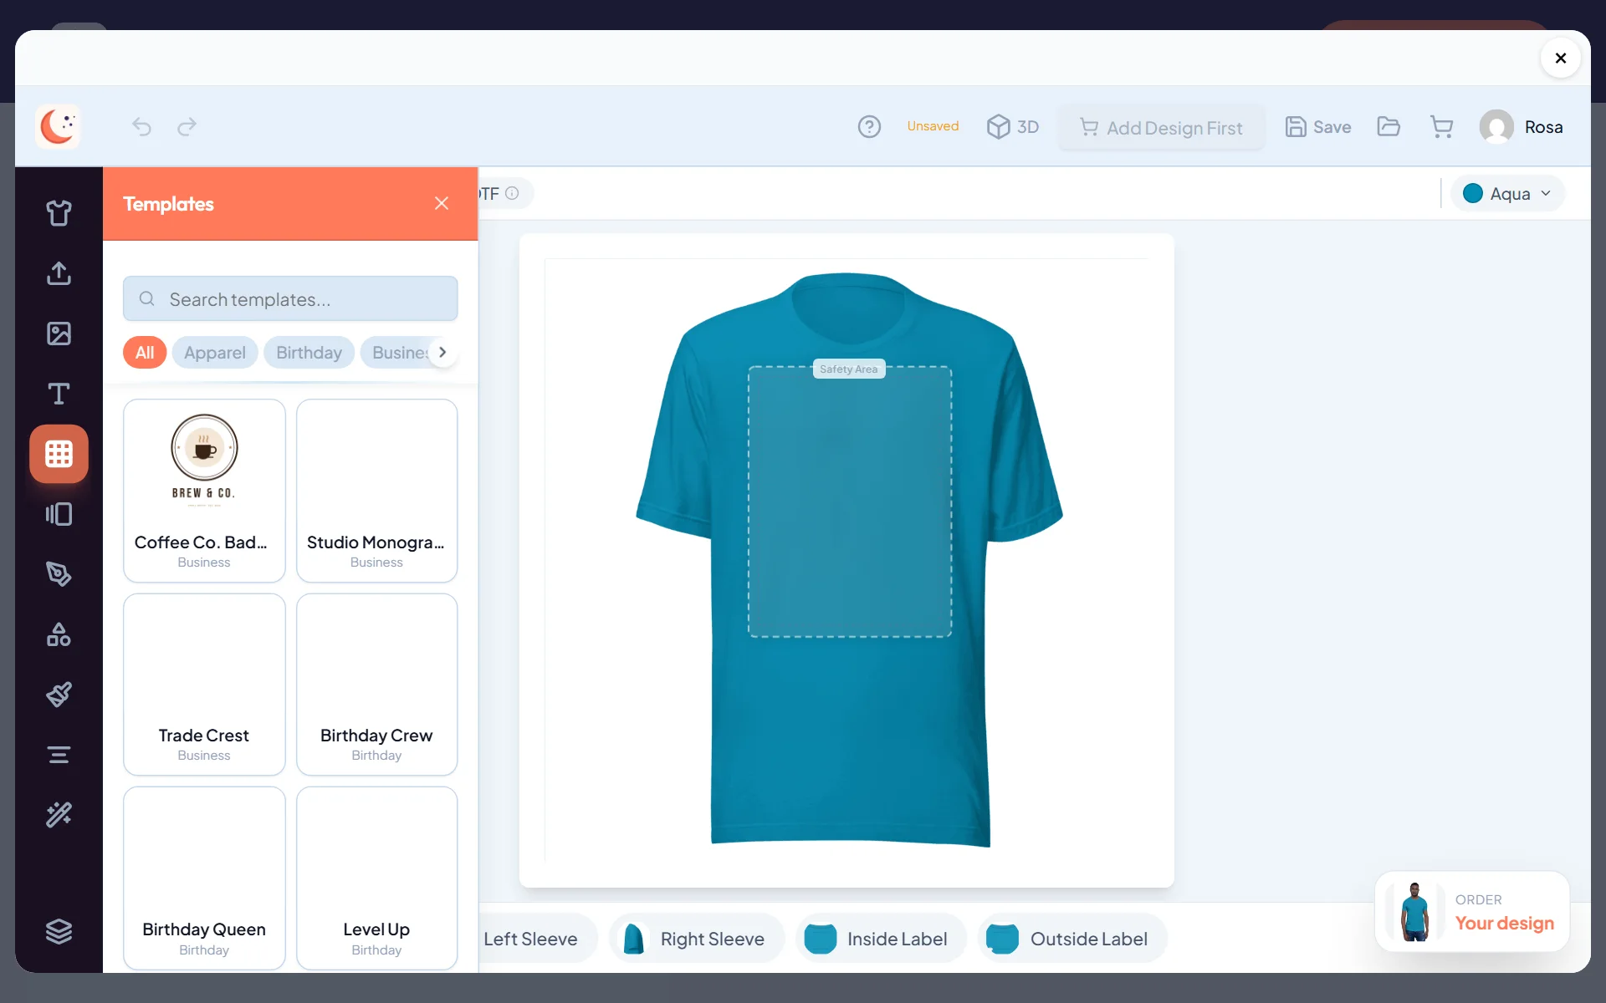Select the All template filter
The height and width of the screenshot is (1003, 1606).
point(145,353)
